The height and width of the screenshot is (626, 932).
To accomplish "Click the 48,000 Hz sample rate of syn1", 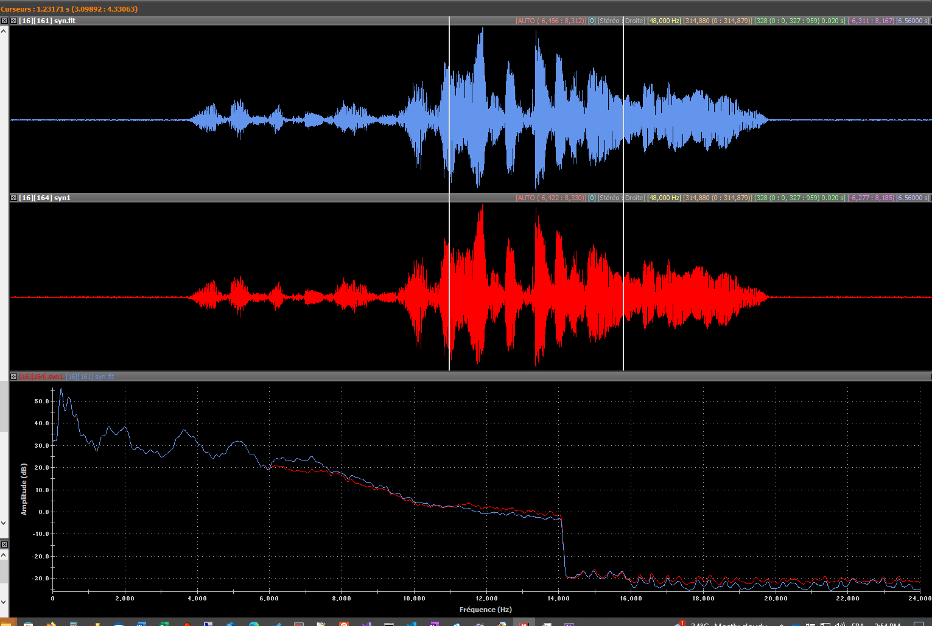I will [x=664, y=198].
